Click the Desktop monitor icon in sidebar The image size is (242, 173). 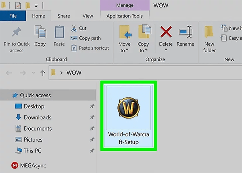[19, 106]
